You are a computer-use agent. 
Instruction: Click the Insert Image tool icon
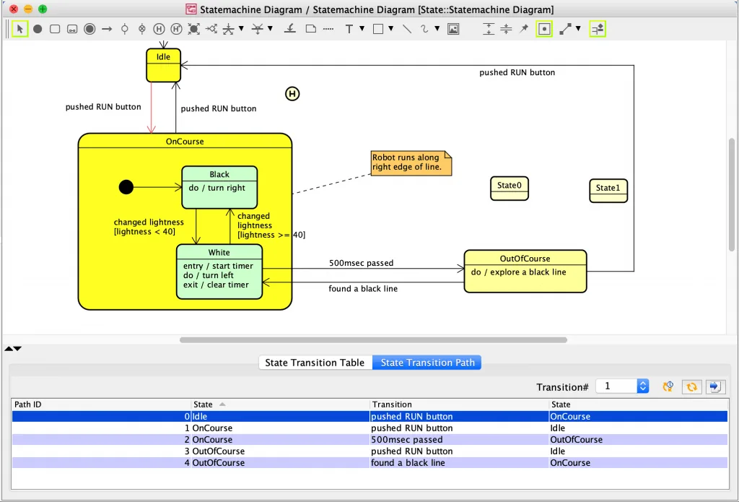pyautogui.click(x=453, y=29)
